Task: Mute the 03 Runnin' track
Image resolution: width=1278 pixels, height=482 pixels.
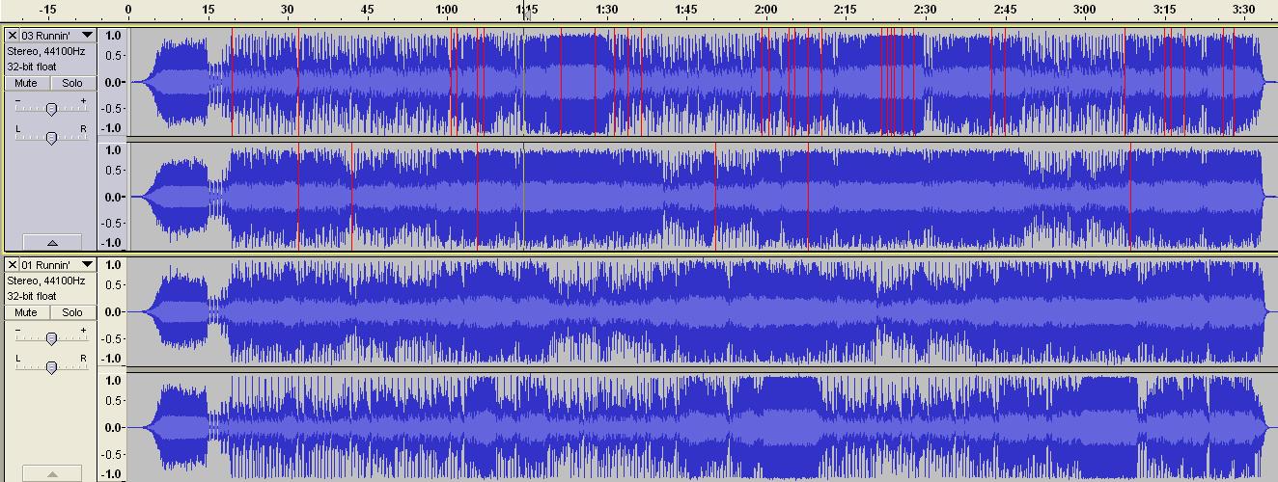Action: click(26, 84)
